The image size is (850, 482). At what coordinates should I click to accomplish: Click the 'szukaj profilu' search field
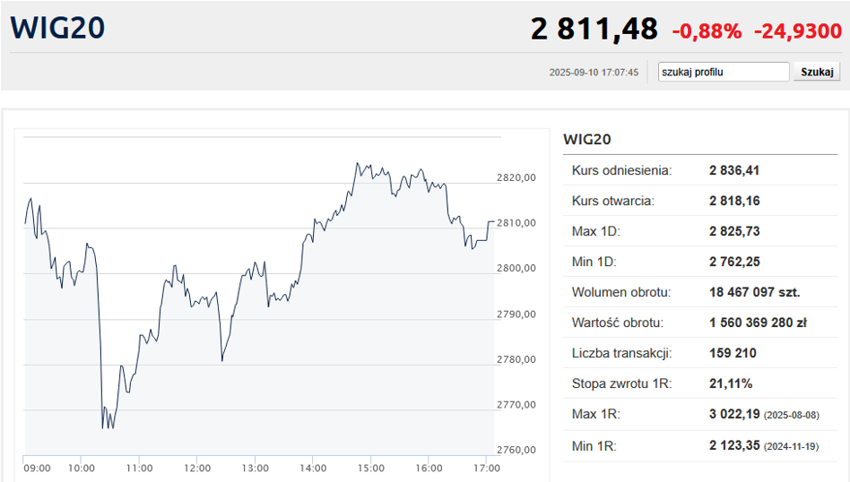724,72
